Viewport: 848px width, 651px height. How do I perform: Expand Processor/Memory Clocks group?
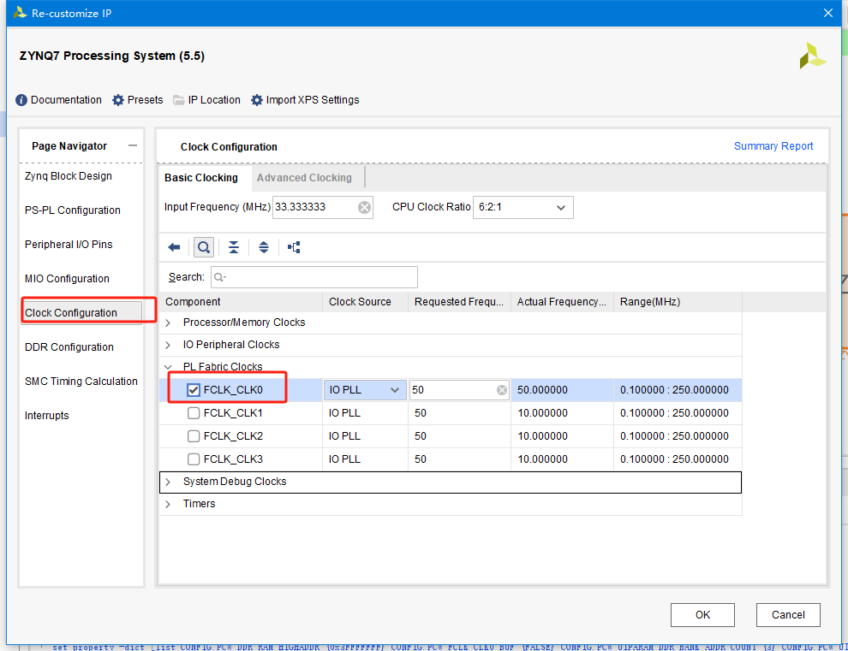pos(168,323)
